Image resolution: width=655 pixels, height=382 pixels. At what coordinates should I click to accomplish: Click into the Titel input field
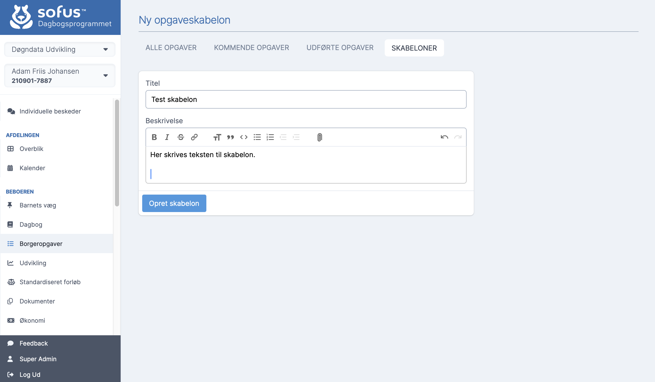tap(306, 99)
